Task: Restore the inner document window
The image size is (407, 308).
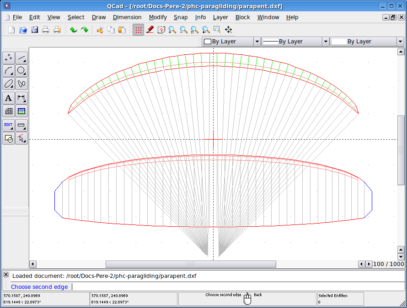Action: tap(393, 17)
